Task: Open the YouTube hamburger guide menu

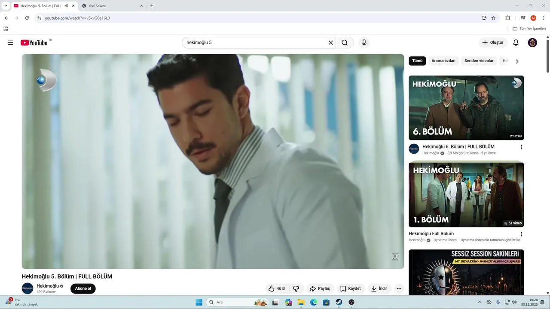Action: 10,42
